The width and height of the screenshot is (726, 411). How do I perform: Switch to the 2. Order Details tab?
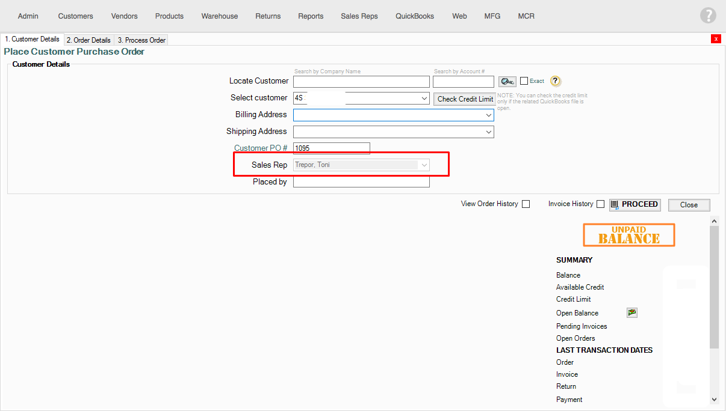tap(88, 40)
